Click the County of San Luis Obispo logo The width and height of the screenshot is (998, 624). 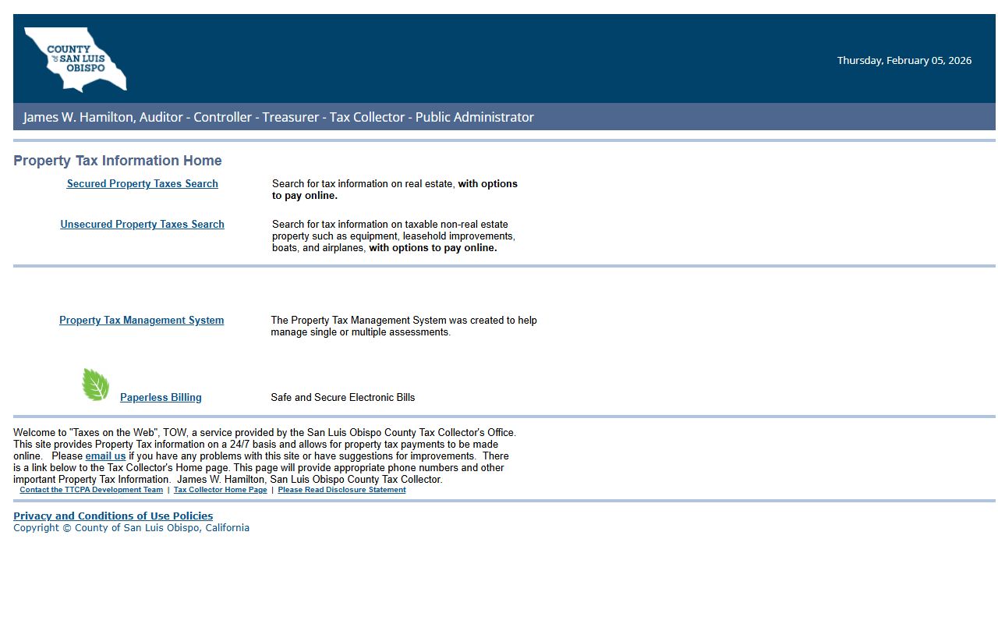75,59
